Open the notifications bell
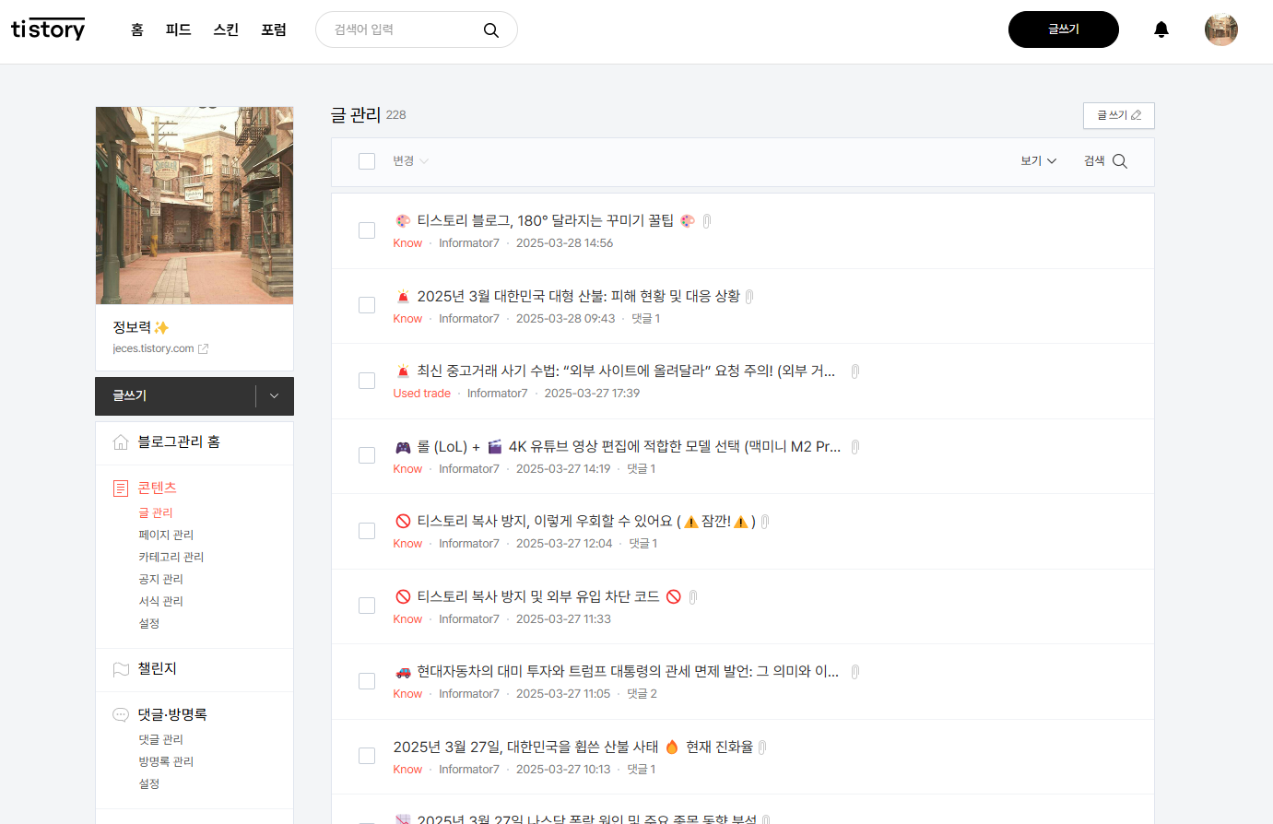 1161,29
